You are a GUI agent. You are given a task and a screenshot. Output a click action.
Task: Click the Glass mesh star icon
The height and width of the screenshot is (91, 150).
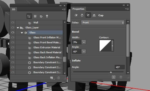[x=25, y=33]
